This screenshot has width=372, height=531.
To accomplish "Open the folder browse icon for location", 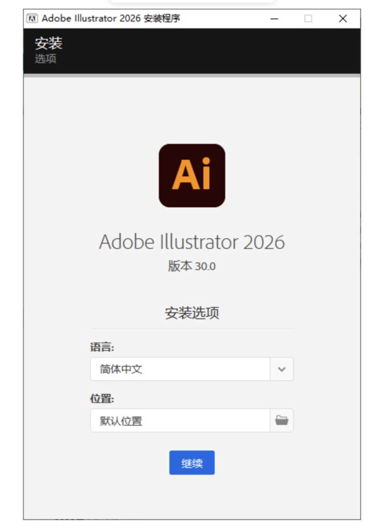I will [281, 420].
